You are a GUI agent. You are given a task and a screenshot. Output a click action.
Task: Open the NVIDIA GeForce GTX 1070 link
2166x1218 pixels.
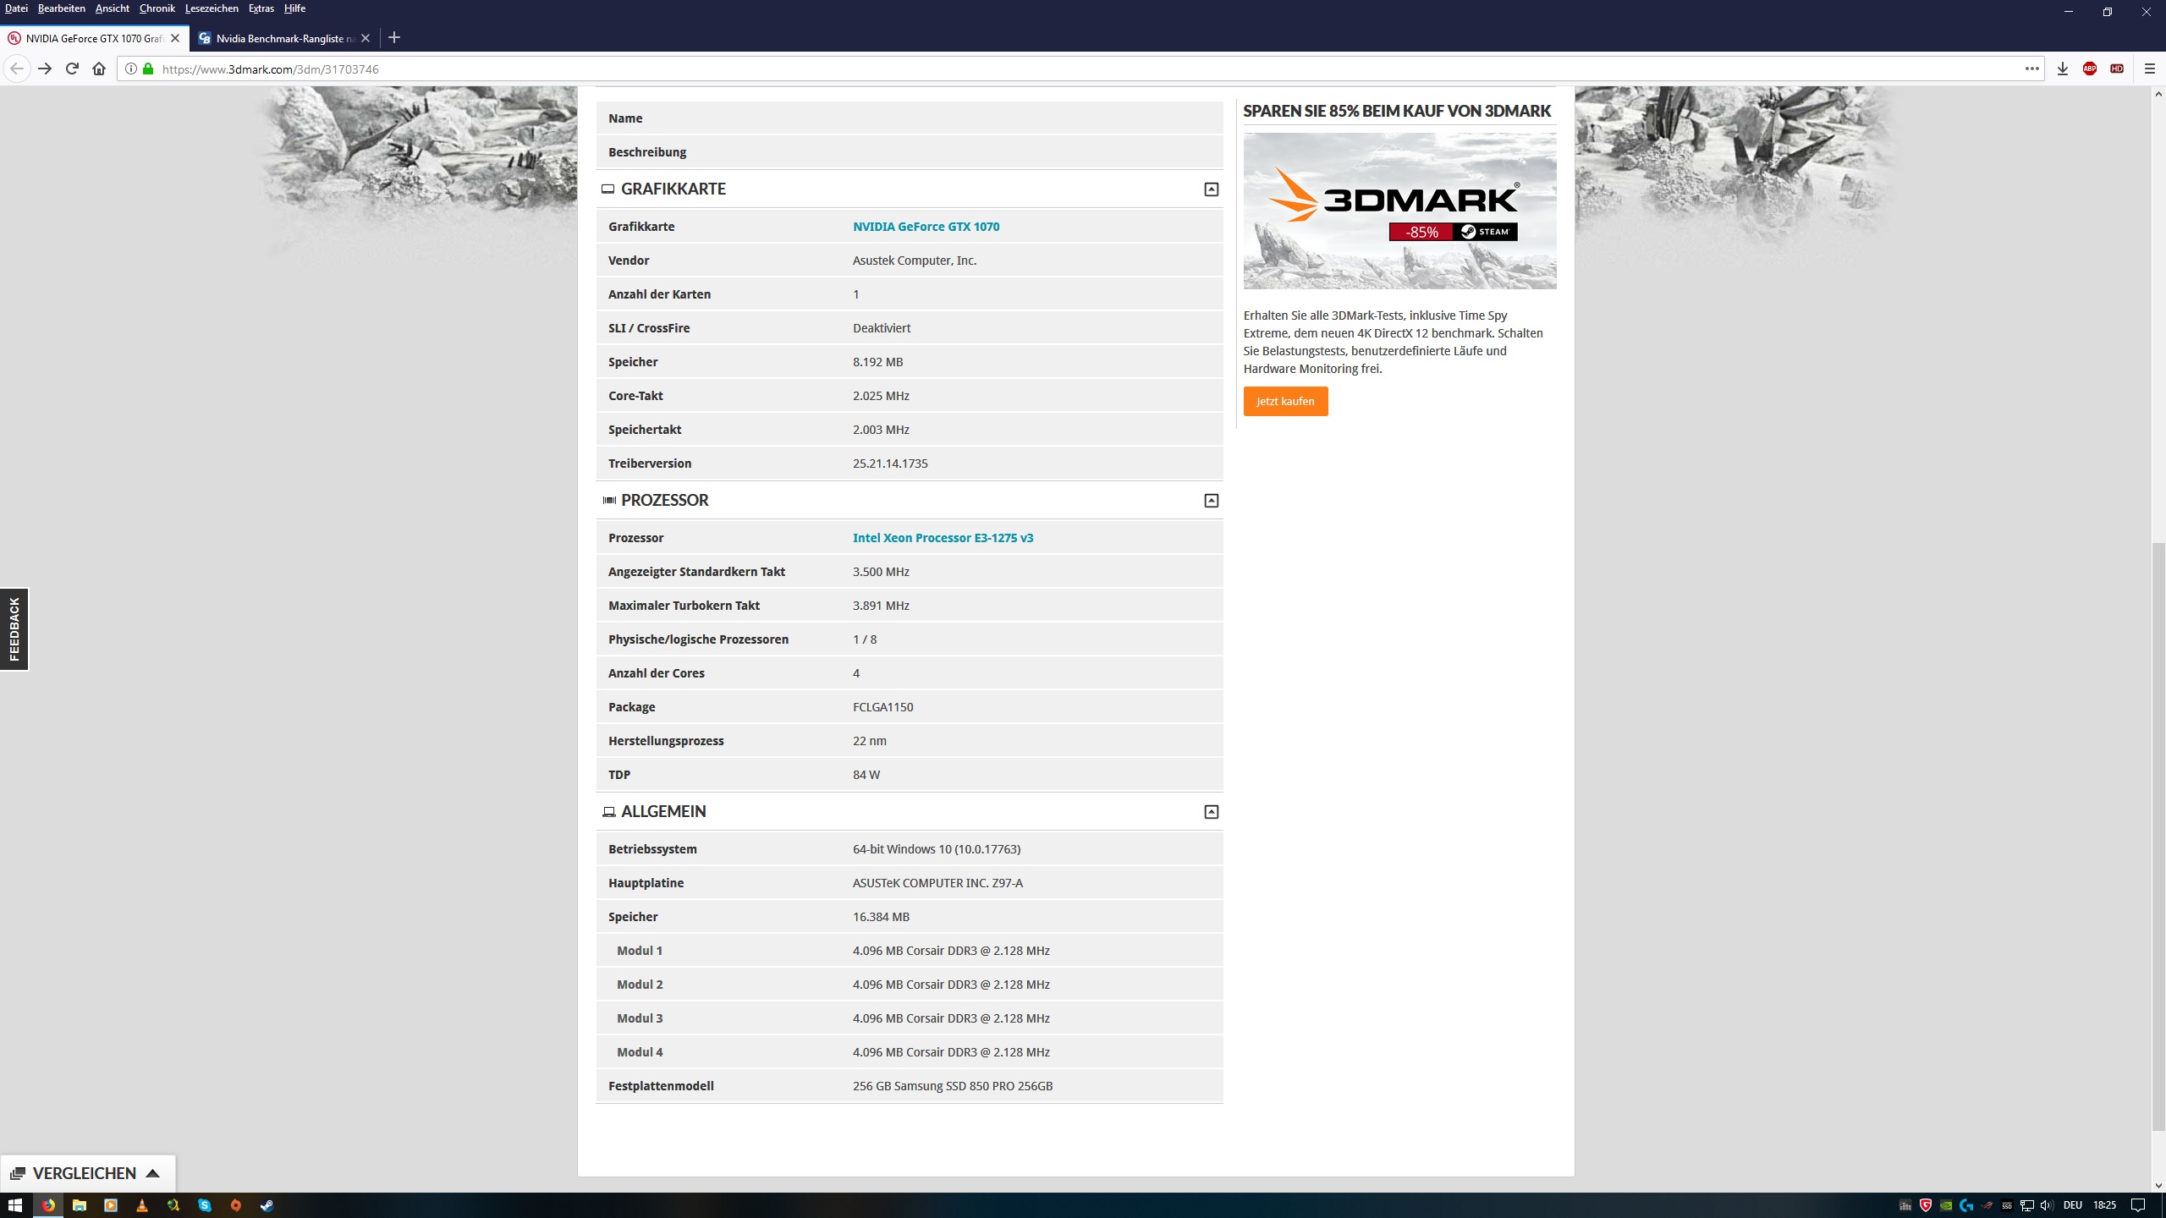pyautogui.click(x=926, y=227)
